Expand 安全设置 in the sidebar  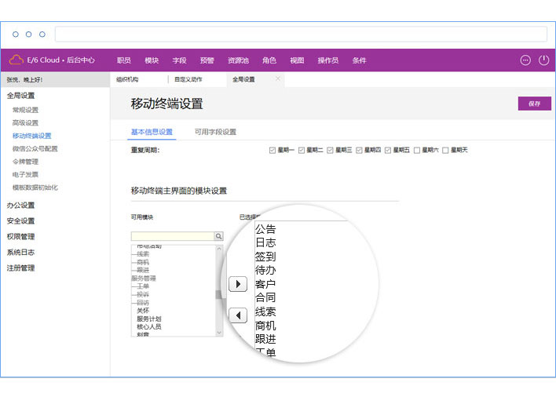tap(21, 220)
